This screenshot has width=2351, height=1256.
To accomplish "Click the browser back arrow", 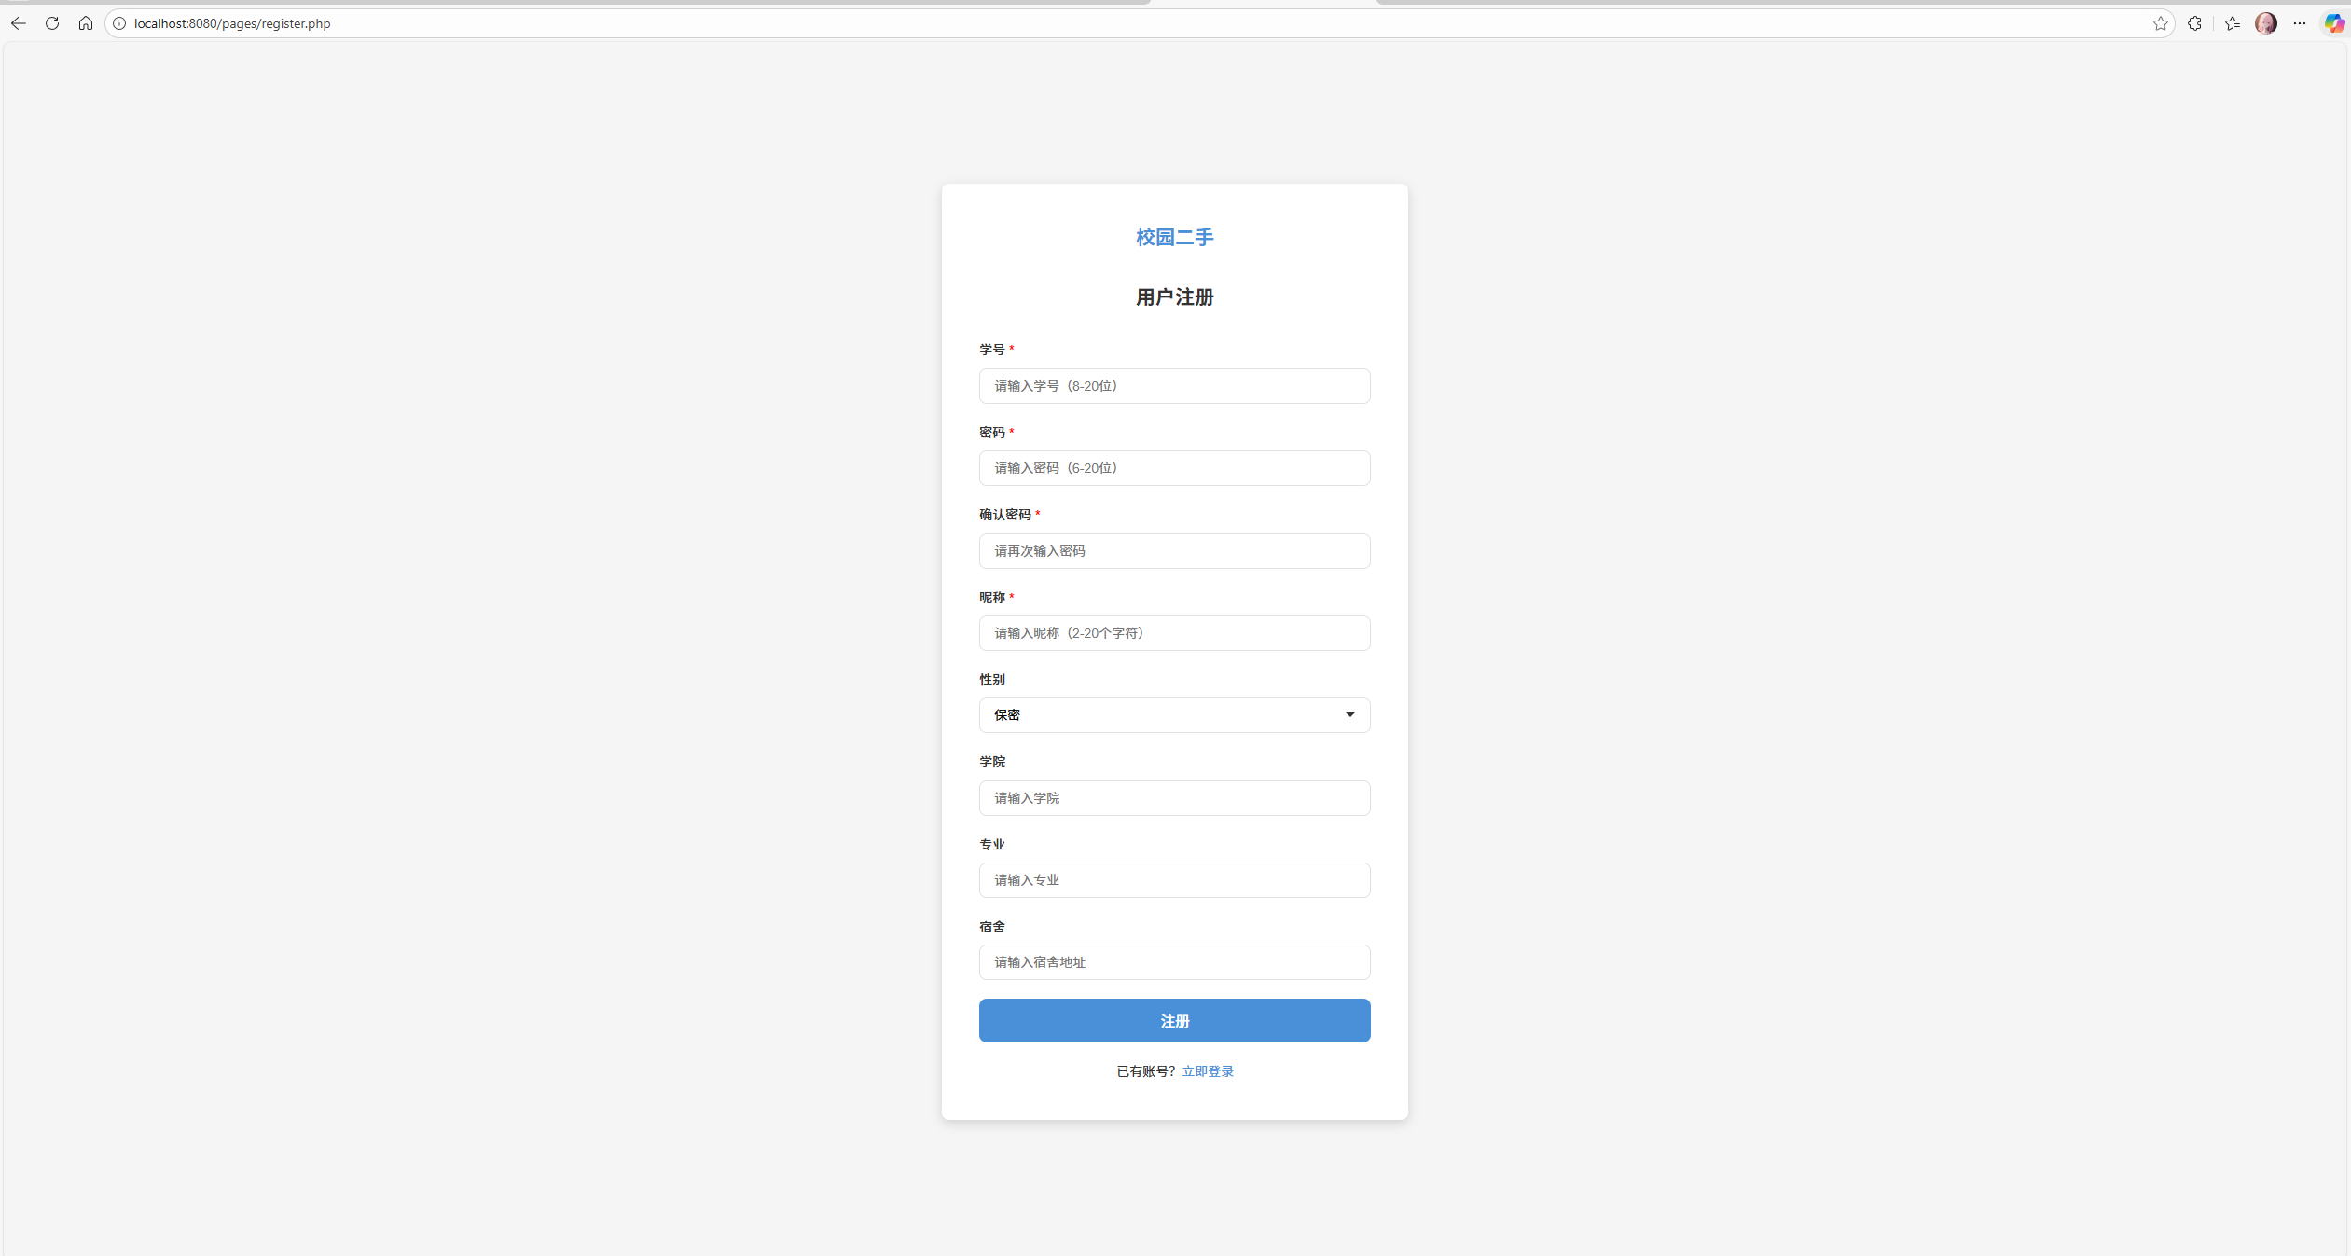I will 19,23.
